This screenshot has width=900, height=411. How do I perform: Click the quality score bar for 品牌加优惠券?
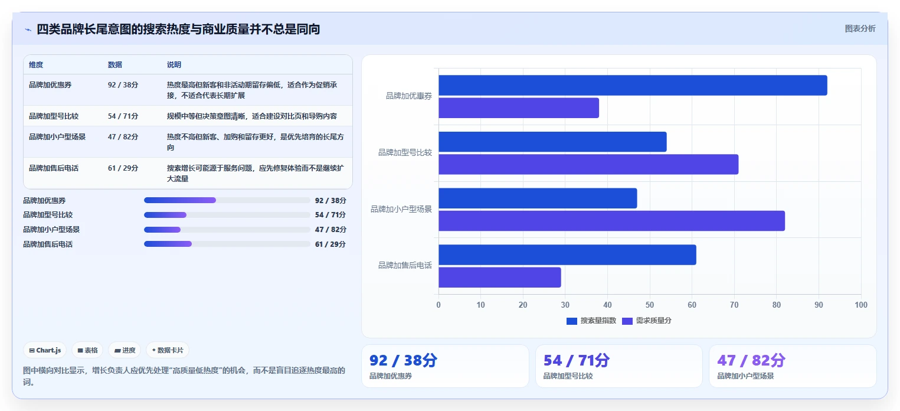[519, 107]
